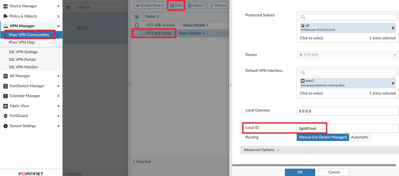The width and height of the screenshot is (399, 176).
Task: Open the AP Manager icon
Action: [5, 76]
